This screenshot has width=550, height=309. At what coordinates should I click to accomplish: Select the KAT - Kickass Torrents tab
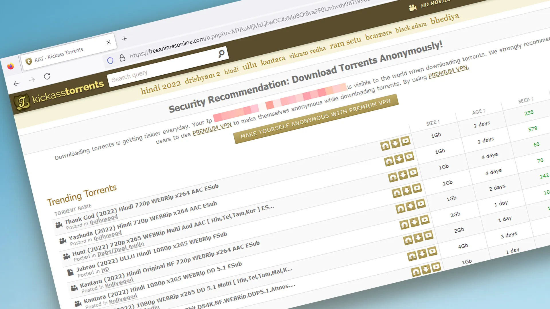59,55
